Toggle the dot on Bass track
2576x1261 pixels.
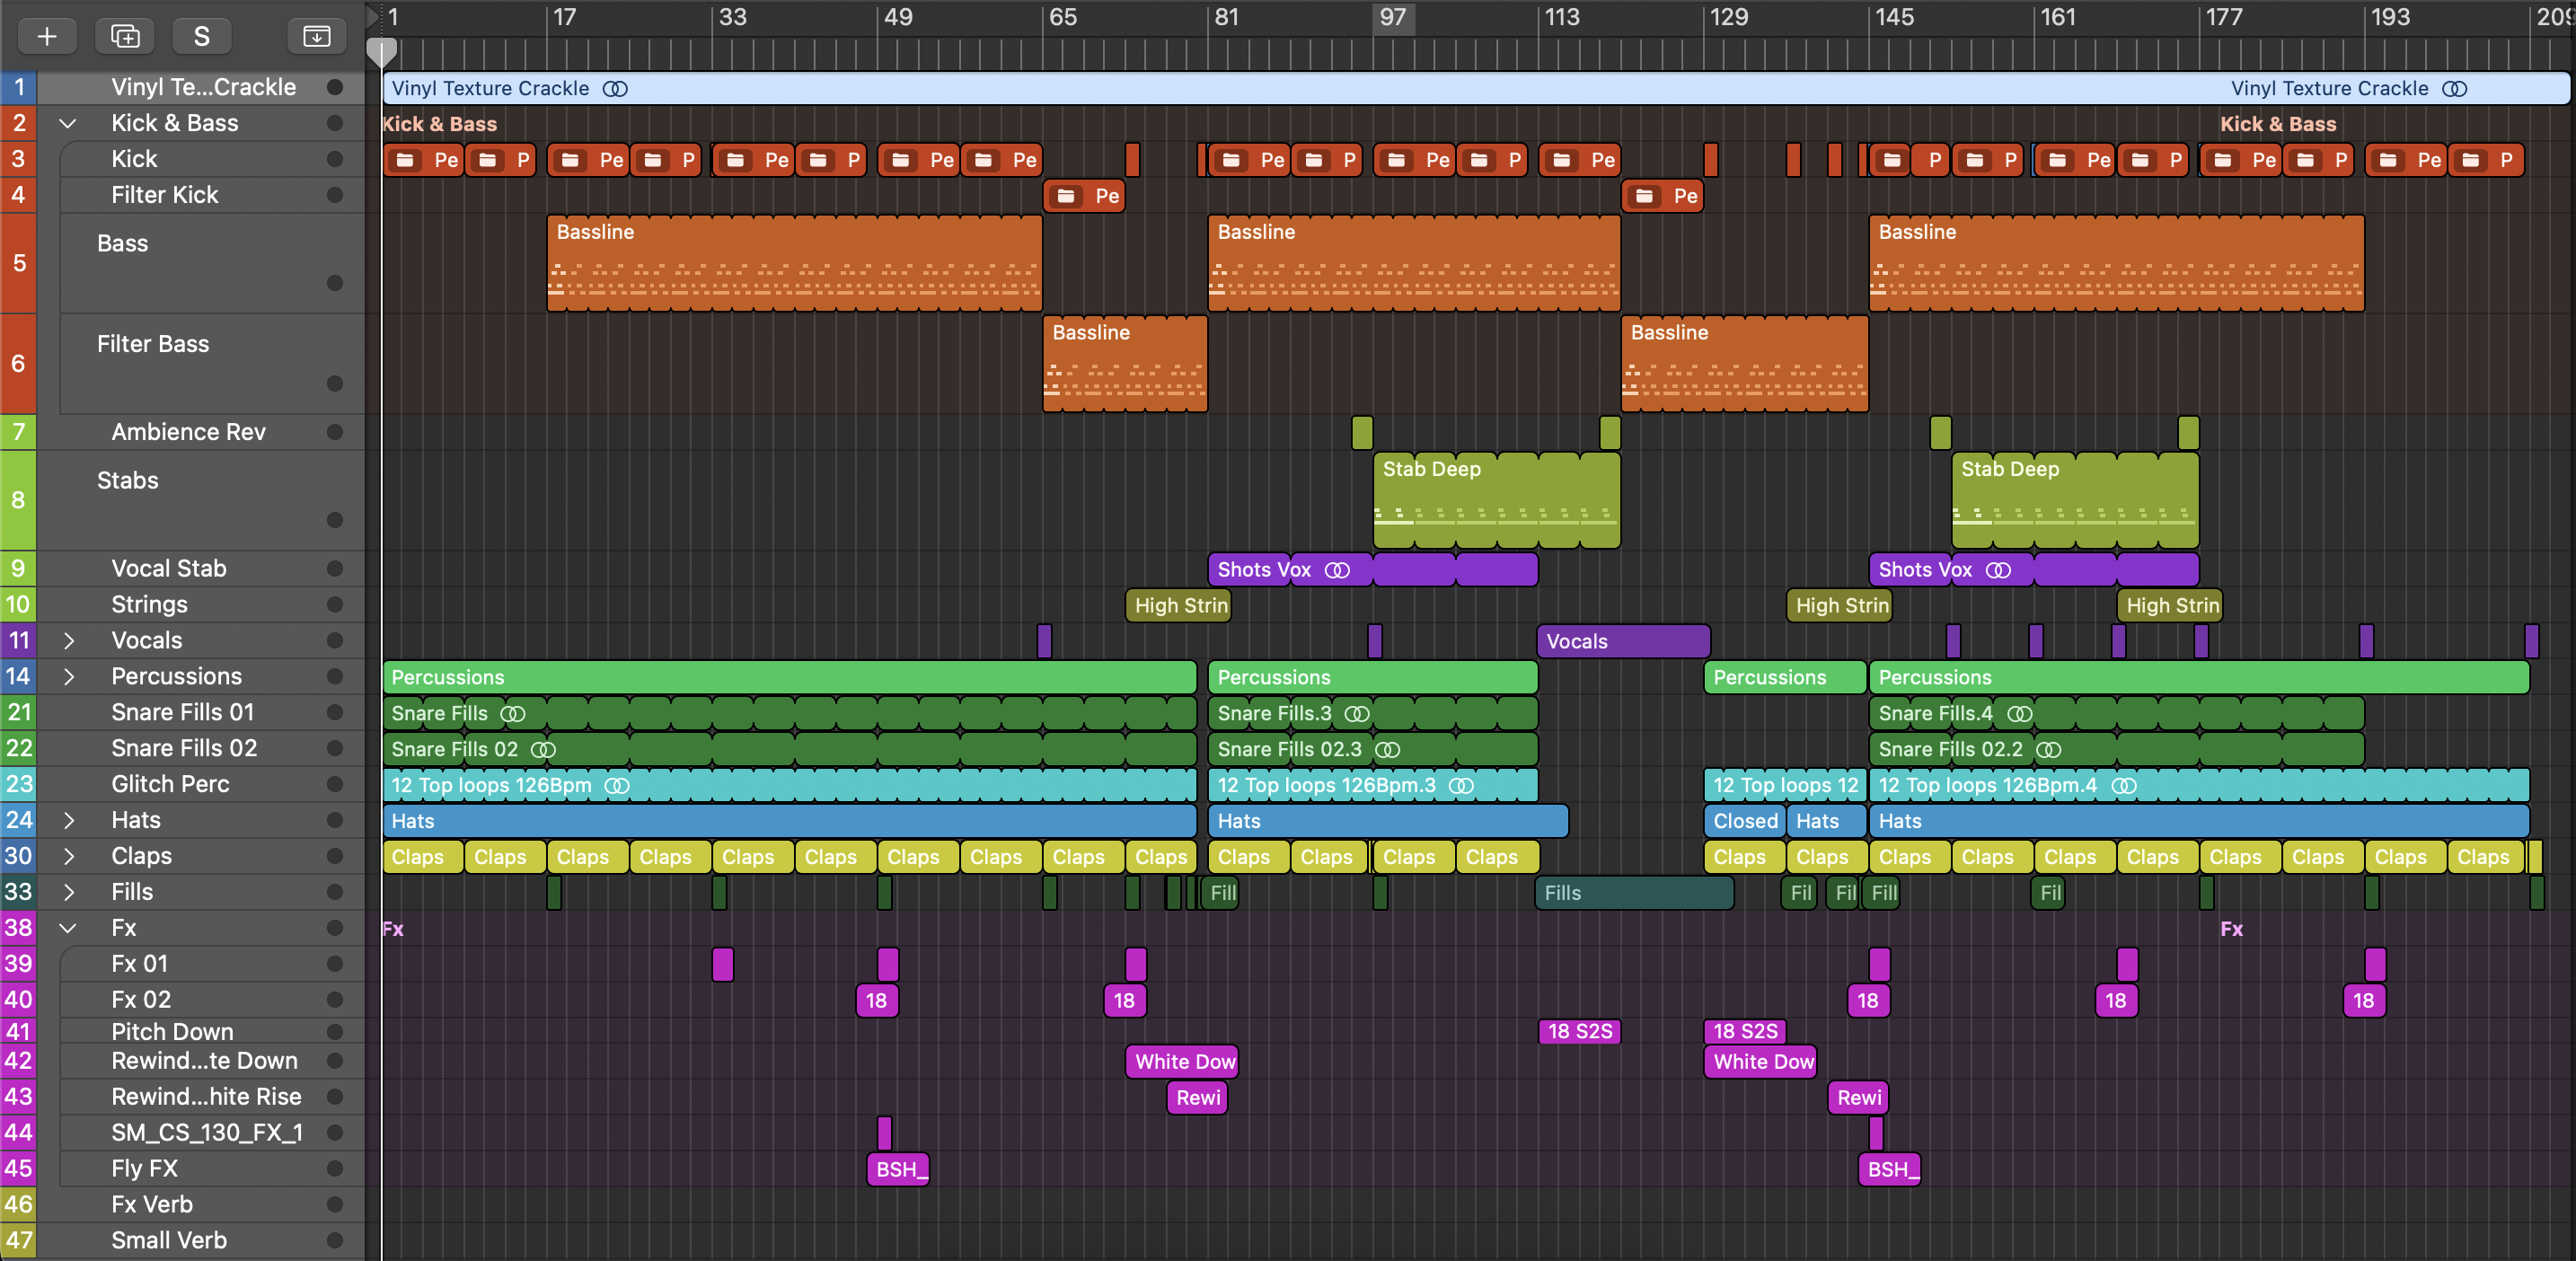coord(335,283)
